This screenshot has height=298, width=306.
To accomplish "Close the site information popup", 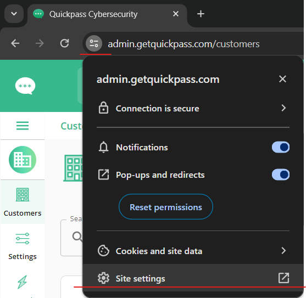I will coord(282,79).
